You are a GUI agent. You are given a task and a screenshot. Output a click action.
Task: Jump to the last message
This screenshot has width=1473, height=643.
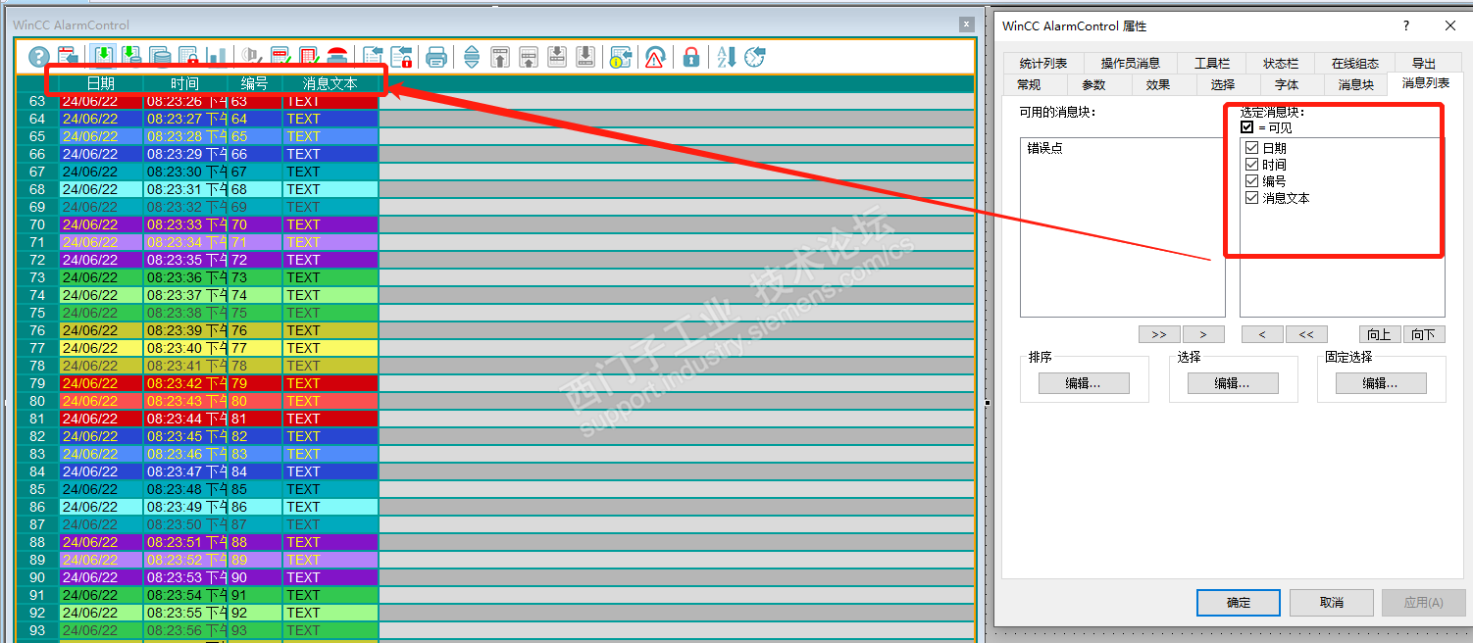tap(585, 57)
